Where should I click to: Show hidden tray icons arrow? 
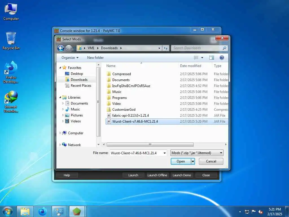click(x=240, y=212)
